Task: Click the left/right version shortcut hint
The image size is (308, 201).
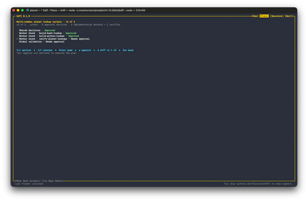Action: 45,50
